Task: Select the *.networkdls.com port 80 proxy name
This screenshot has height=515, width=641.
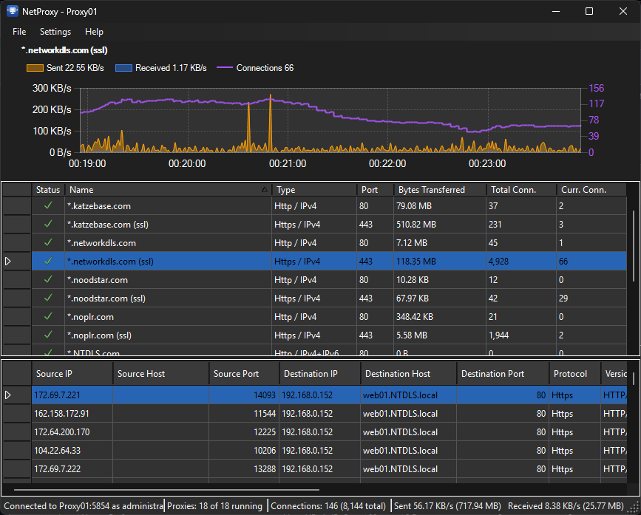Action: [x=101, y=243]
